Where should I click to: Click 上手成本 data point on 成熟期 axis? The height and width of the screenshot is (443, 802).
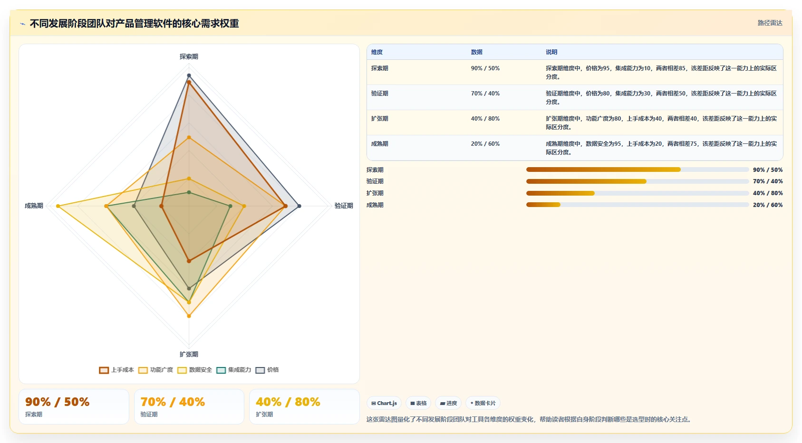coord(162,206)
